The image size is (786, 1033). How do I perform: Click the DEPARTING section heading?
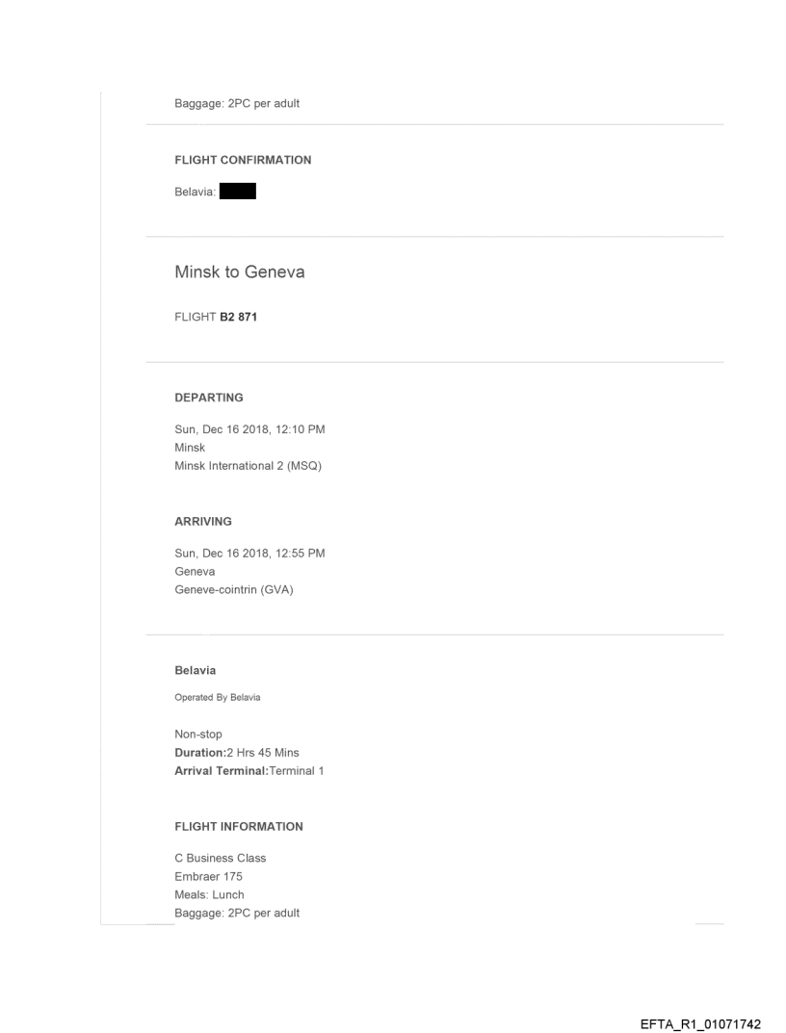[208, 397]
